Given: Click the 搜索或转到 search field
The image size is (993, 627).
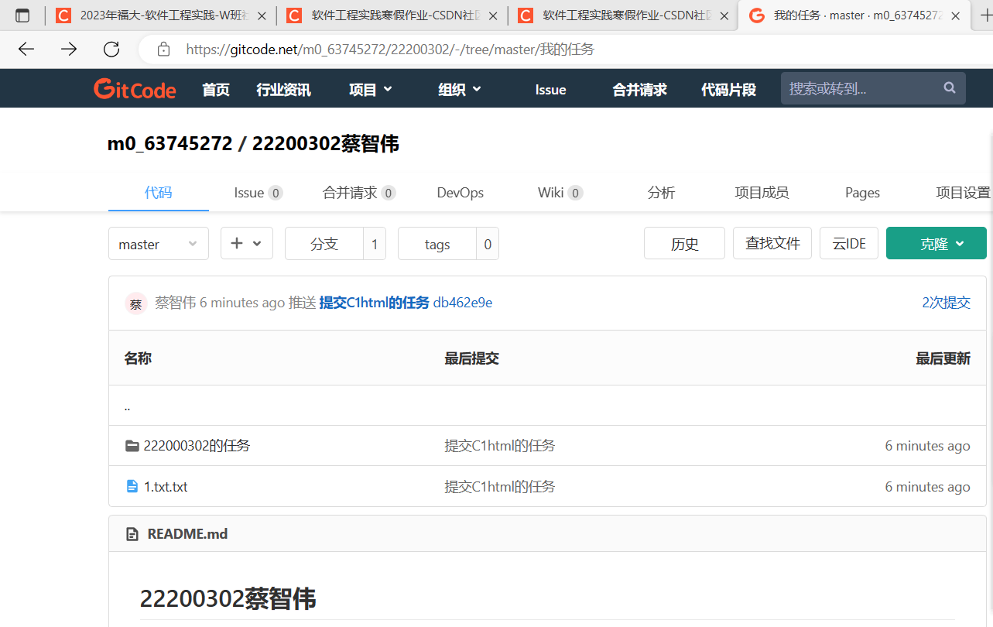Looking at the screenshot, I should [859, 89].
